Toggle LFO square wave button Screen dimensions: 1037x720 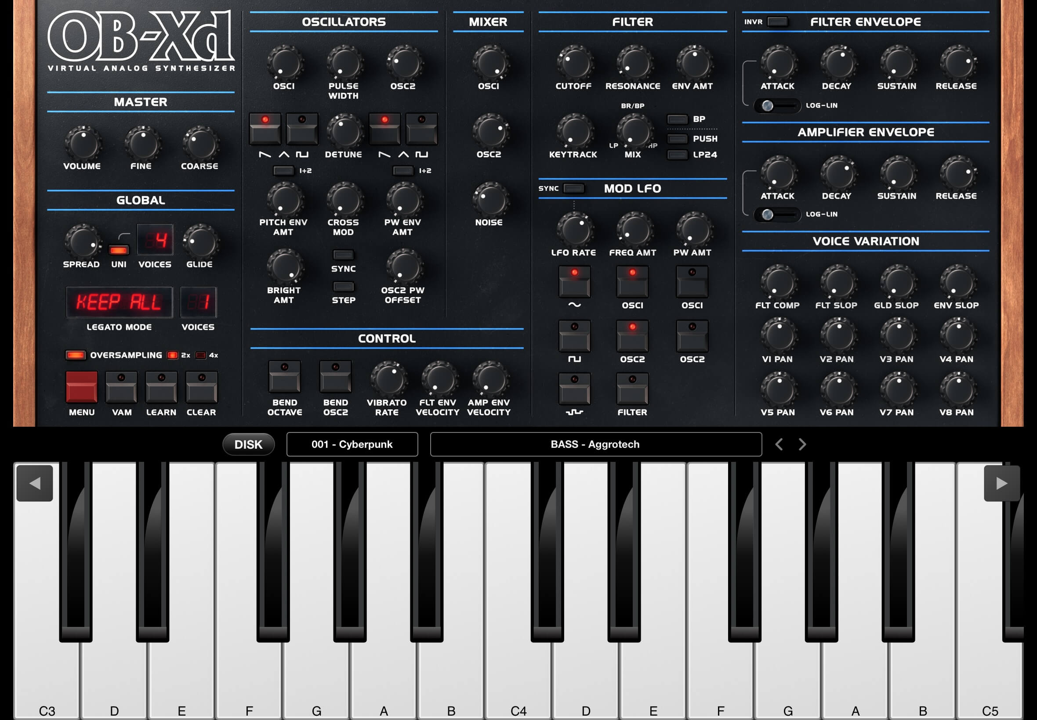pos(574,336)
